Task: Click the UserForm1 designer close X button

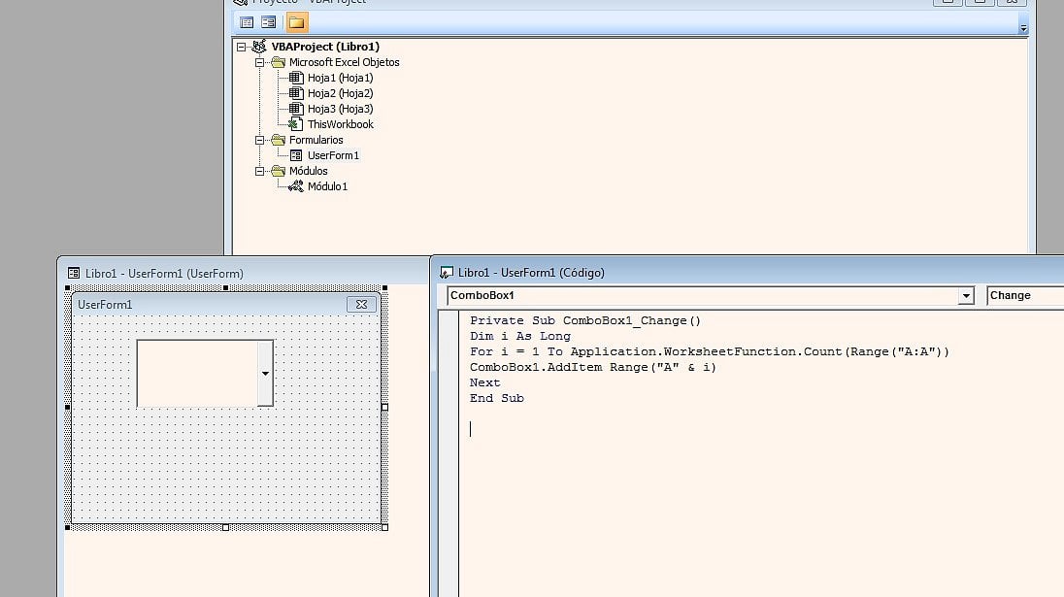Action: point(361,305)
